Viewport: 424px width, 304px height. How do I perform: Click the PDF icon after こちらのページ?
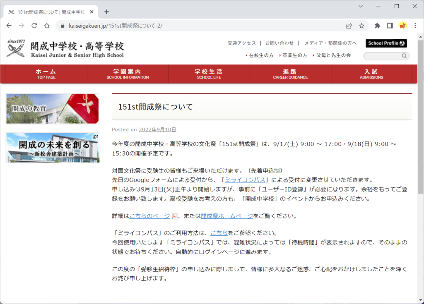[x=174, y=216]
